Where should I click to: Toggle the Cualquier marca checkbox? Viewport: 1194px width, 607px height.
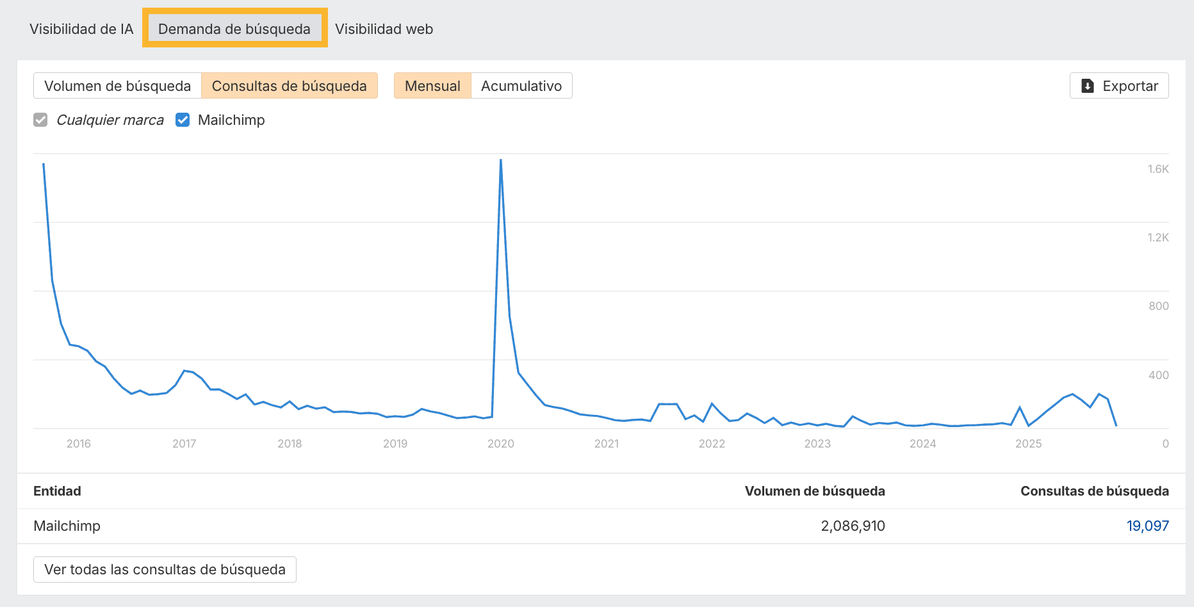[40, 120]
